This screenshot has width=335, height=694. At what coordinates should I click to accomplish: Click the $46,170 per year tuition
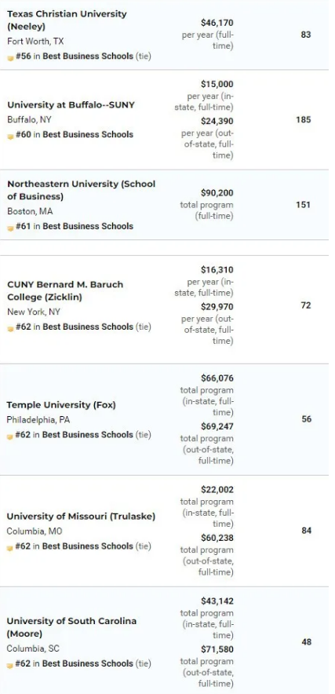217,23
